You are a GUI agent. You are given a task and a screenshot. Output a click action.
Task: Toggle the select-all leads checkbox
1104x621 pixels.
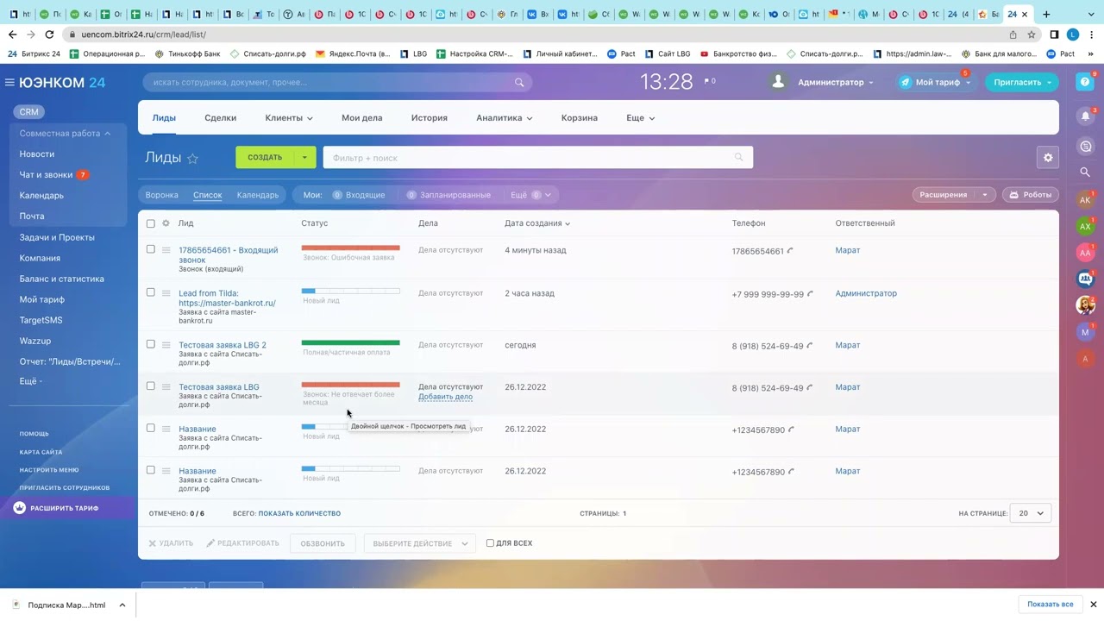150,223
